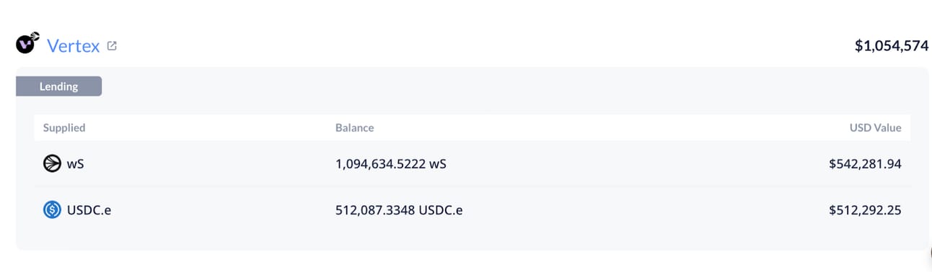Select the USDC.e supplied row
Viewport: 932px width, 272px height.
(x=472, y=210)
